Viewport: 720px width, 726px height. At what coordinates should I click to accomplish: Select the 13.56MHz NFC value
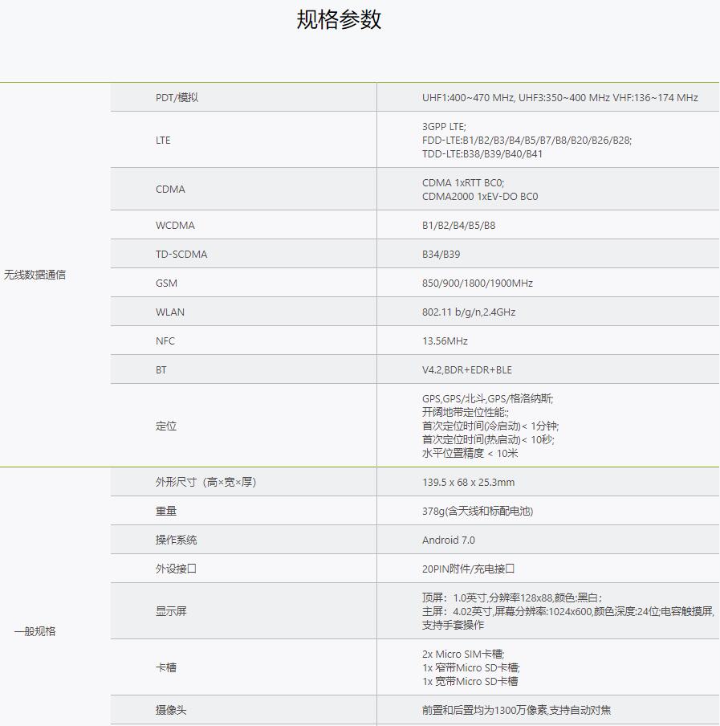tap(445, 341)
